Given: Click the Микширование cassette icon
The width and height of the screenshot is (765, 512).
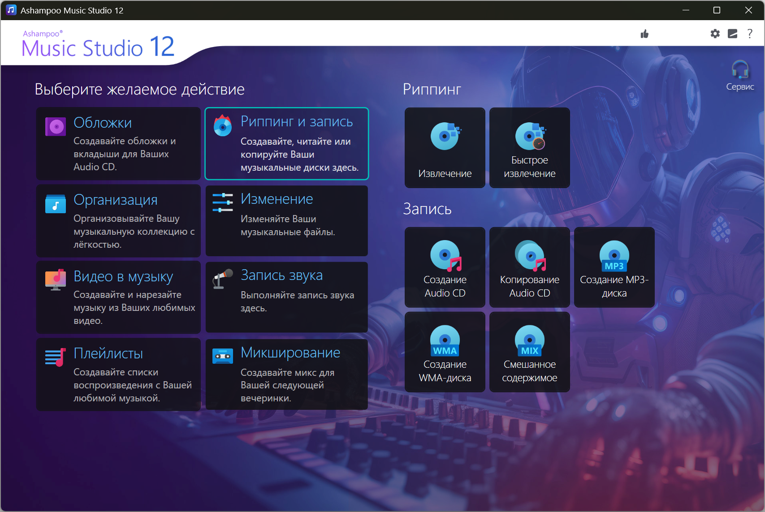Looking at the screenshot, I should click(x=223, y=357).
